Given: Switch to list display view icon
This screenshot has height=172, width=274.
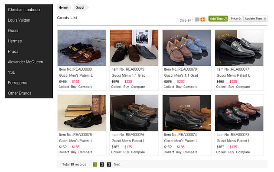Looking at the screenshot, I should click(x=197, y=19).
